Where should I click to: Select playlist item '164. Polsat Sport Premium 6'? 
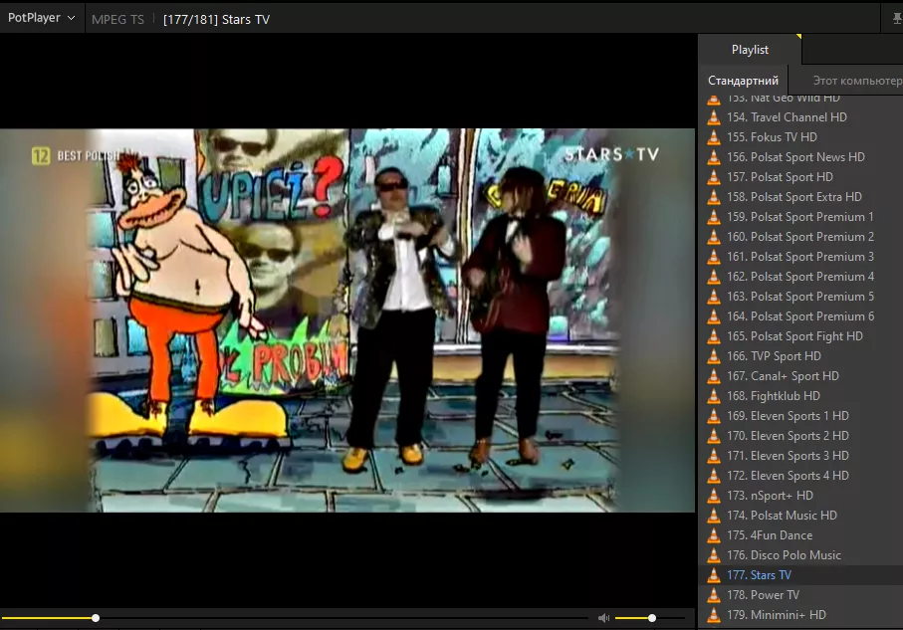800,316
